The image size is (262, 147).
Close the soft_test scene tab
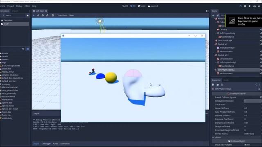tap(46, 11)
